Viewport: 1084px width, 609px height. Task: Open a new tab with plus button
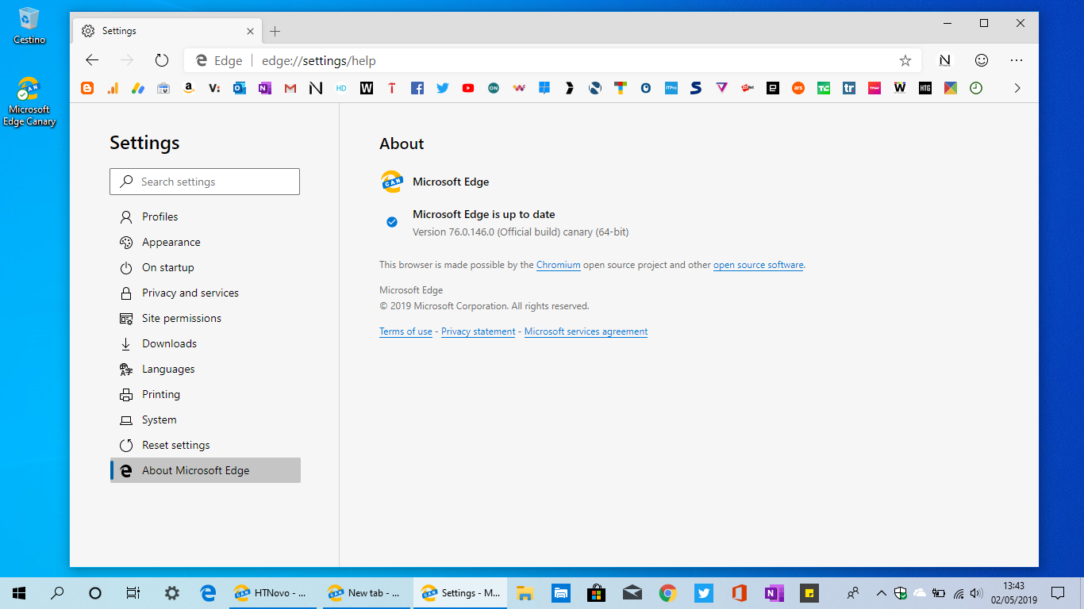tap(275, 32)
